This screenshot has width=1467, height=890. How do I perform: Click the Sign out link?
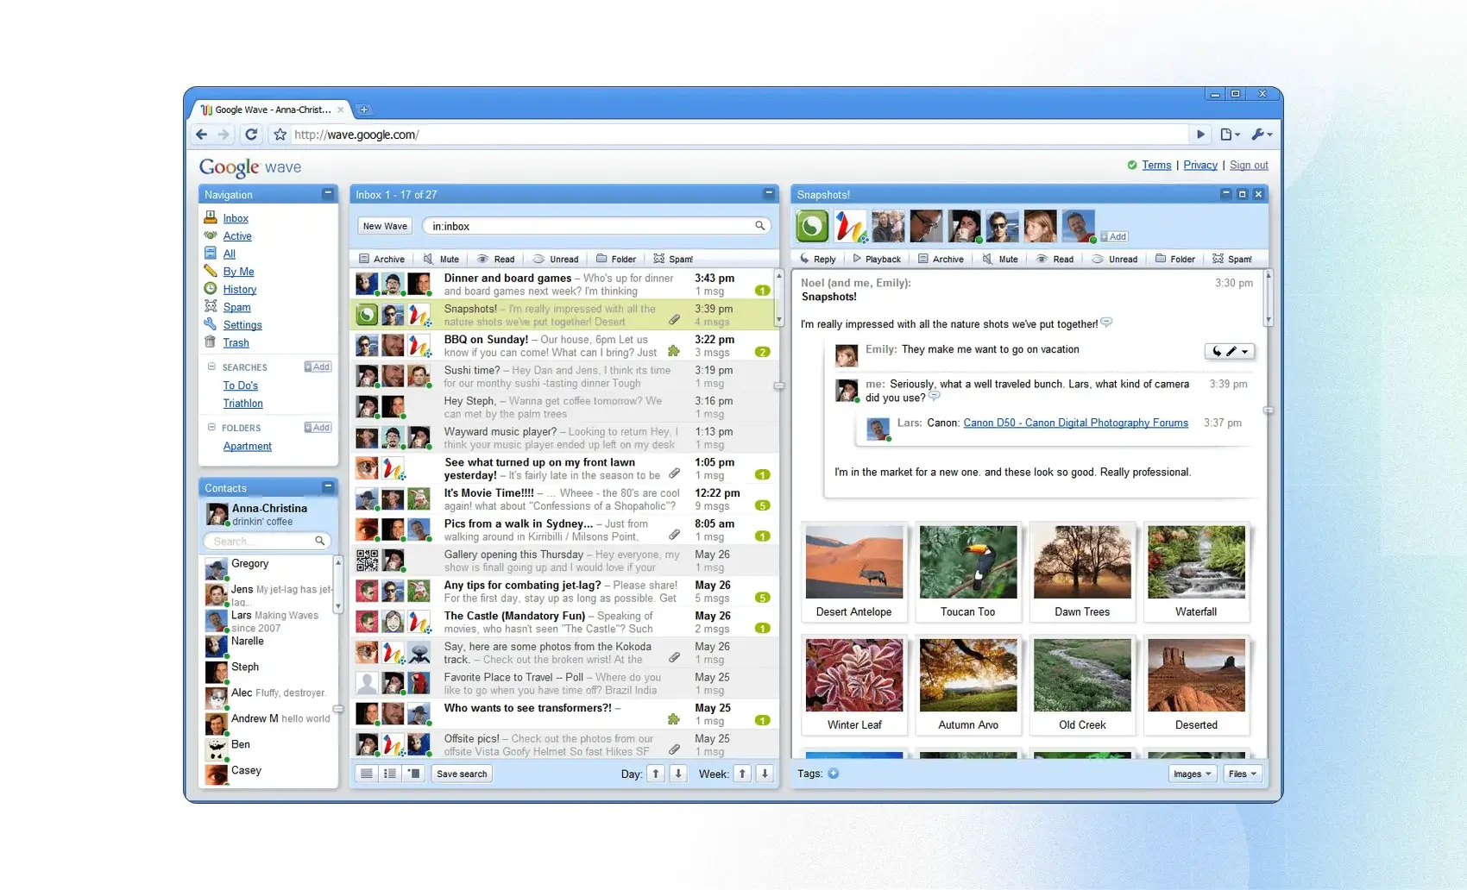(x=1249, y=165)
